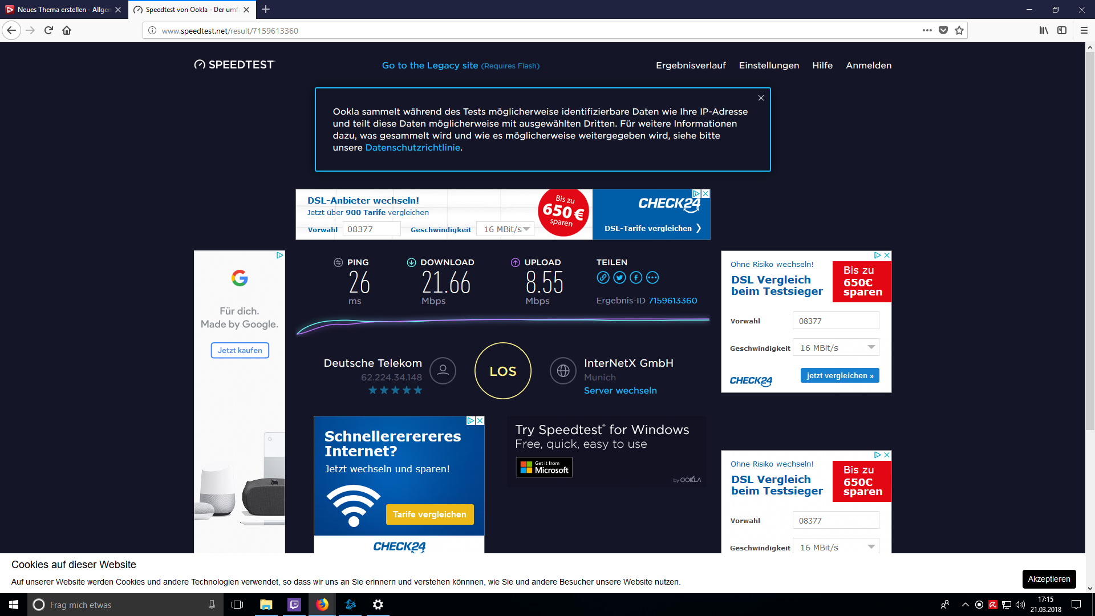Viewport: 1095px width, 616px height.
Task: Click the copy link share icon
Action: [603, 278]
